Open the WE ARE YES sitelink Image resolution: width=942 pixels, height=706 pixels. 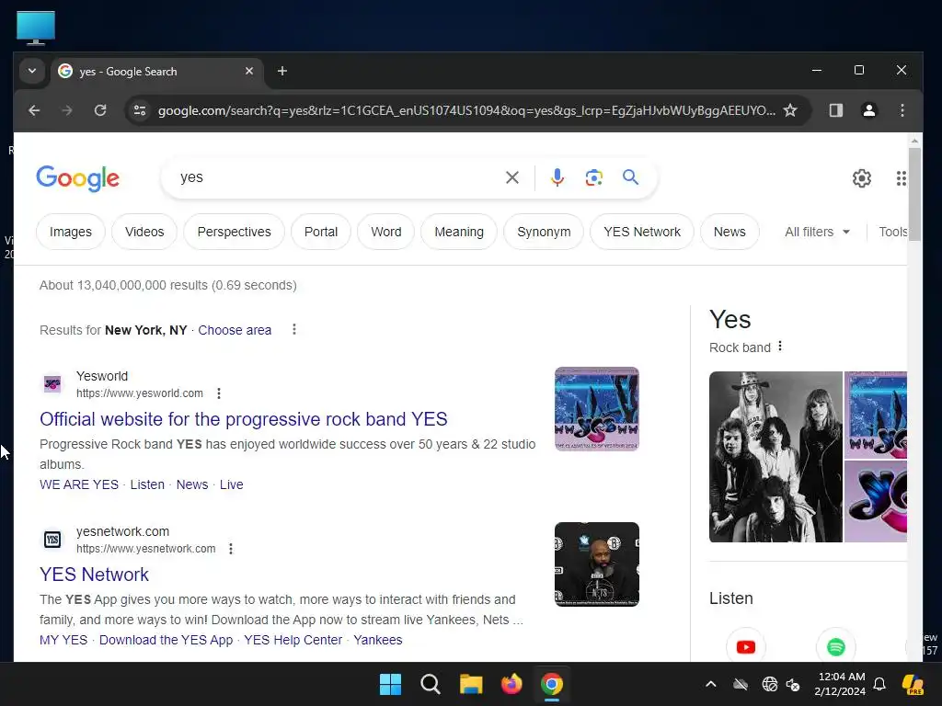coord(79,484)
